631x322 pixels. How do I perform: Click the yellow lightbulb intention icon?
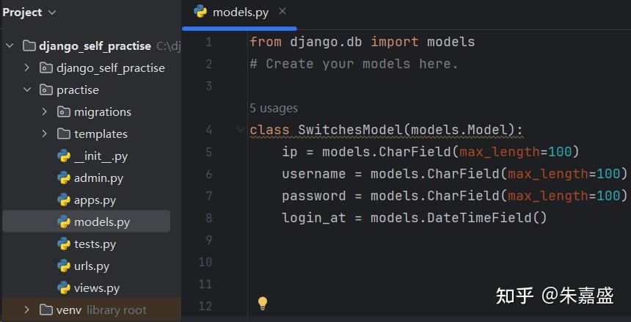(x=263, y=304)
